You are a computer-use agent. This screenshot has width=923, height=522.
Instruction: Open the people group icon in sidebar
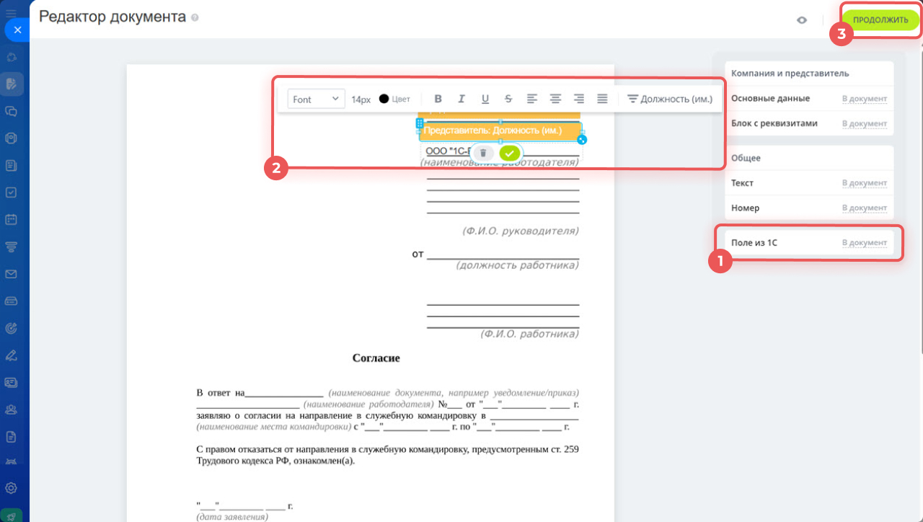[x=12, y=410]
